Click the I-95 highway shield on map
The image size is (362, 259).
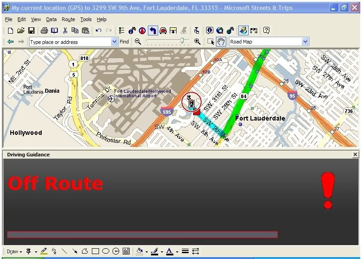click(292, 95)
